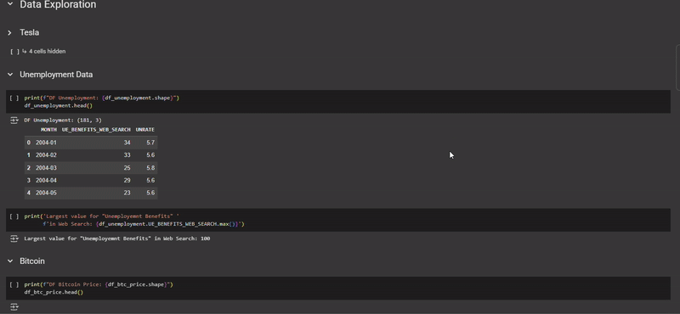The image size is (680, 314).
Task: Show the 4 hidden cells under Tesla
Action: pyautogui.click(x=48, y=51)
